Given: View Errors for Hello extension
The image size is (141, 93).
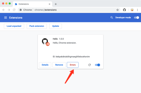Looking at the screenshot, I should click(x=73, y=65).
